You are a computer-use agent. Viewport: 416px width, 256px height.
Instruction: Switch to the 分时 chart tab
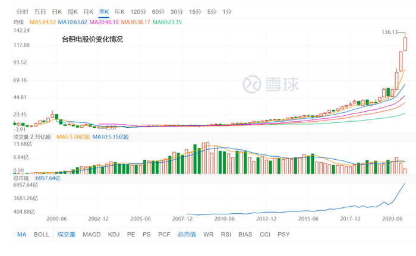[22, 12]
